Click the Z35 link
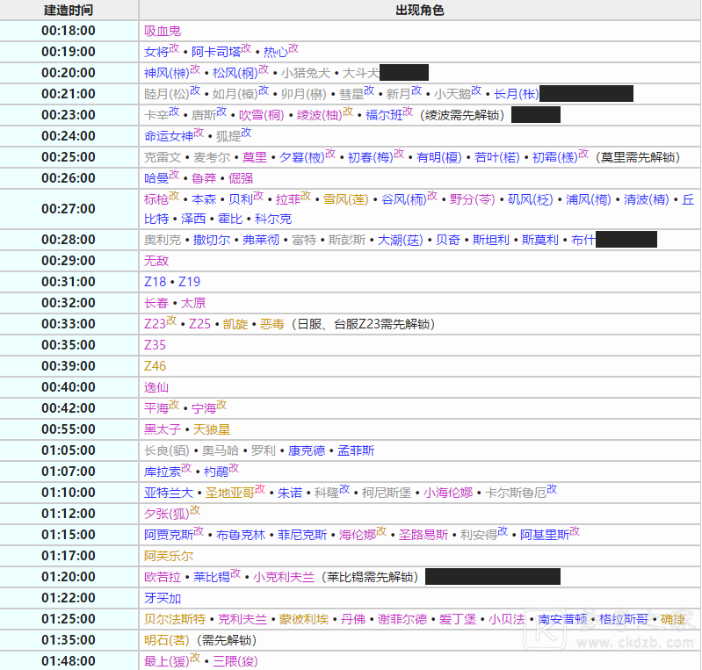702x670 pixels. (x=155, y=345)
